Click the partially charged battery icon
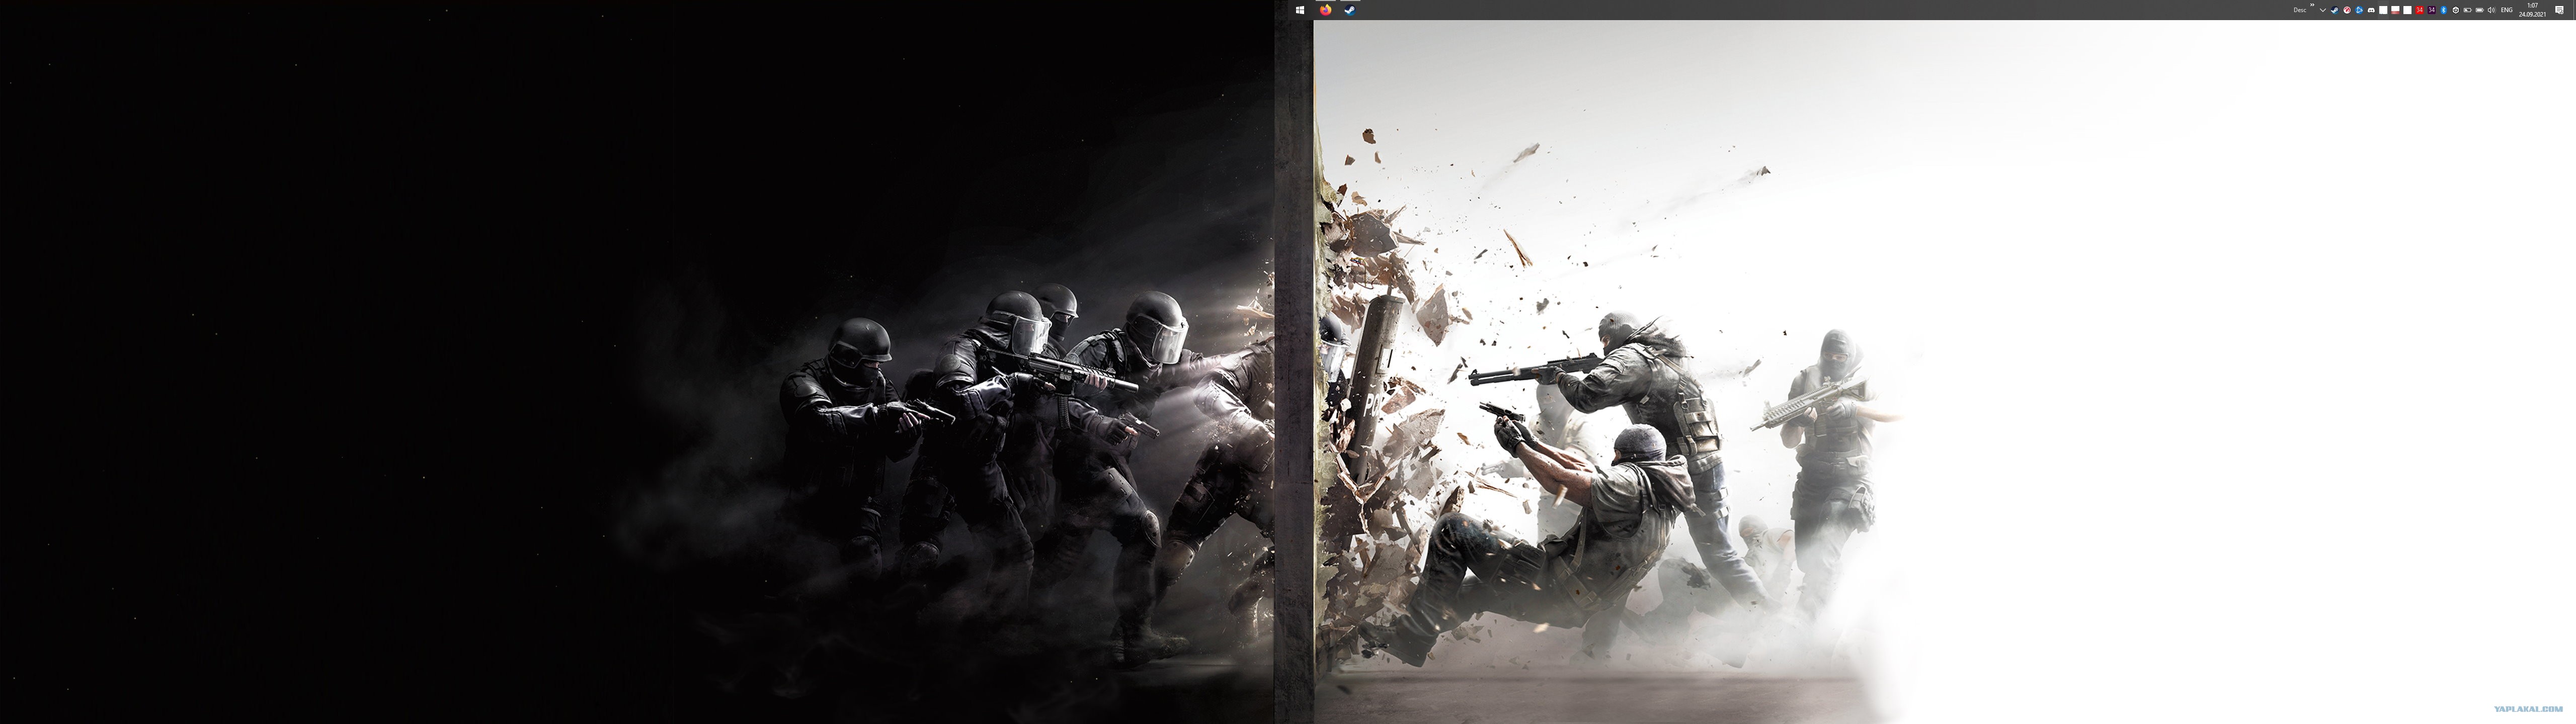Screen dimensions: 2576x724 point(2468,10)
